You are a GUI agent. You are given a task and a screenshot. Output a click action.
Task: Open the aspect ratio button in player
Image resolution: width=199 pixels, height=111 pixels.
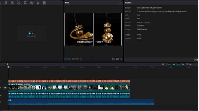point(117,59)
